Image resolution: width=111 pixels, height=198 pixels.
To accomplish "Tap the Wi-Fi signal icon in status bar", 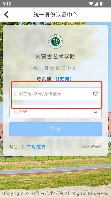I will point(91,4).
